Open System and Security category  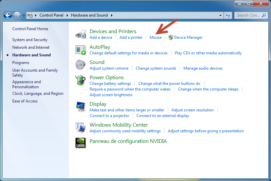[30, 40]
